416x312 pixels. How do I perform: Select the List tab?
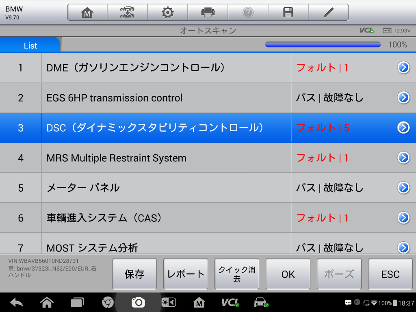click(x=30, y=45)
